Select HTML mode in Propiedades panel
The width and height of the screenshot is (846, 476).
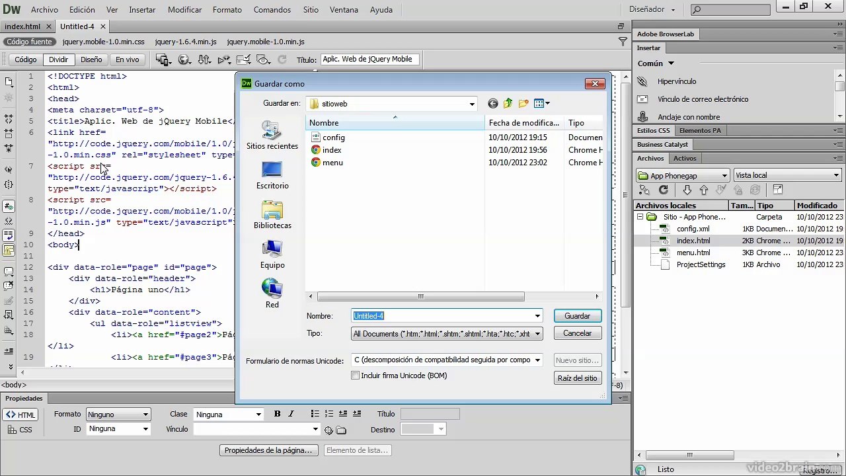20,415
